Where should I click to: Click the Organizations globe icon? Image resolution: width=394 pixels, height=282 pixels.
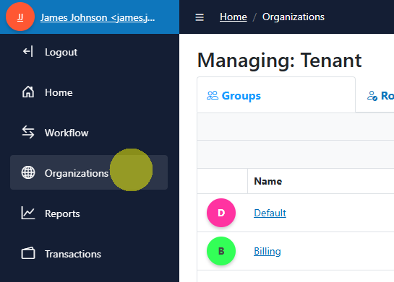tap(28, 172)
